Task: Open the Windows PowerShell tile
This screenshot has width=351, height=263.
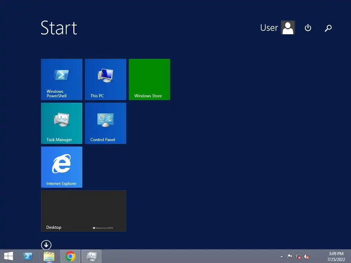Action: [62, 79]
